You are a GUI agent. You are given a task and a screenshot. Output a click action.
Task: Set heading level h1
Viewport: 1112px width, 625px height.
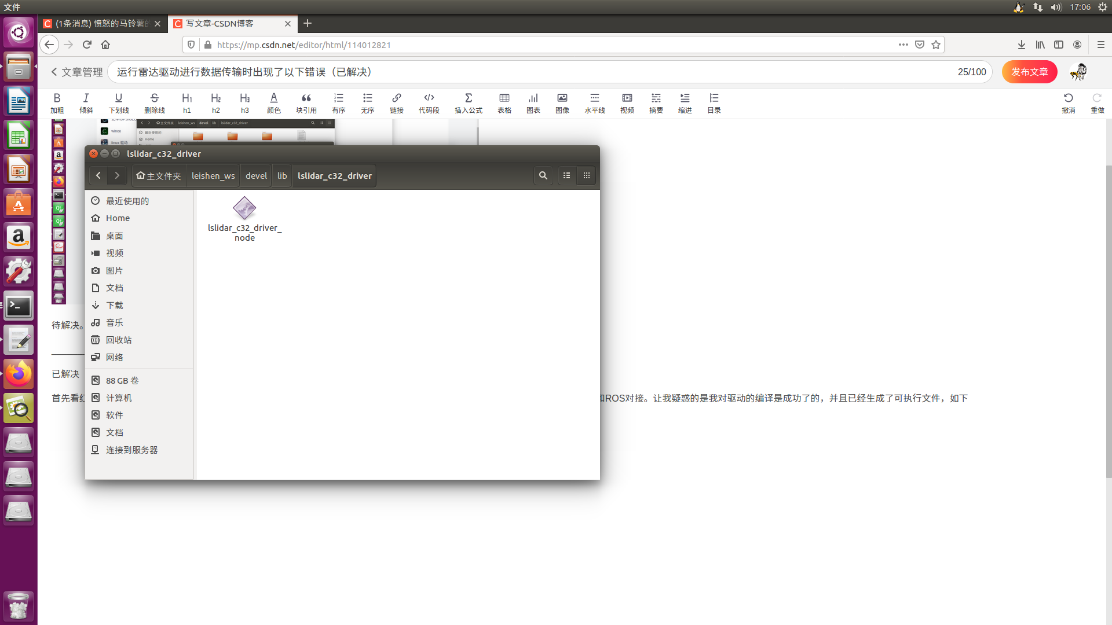click(x=186, y=103)
